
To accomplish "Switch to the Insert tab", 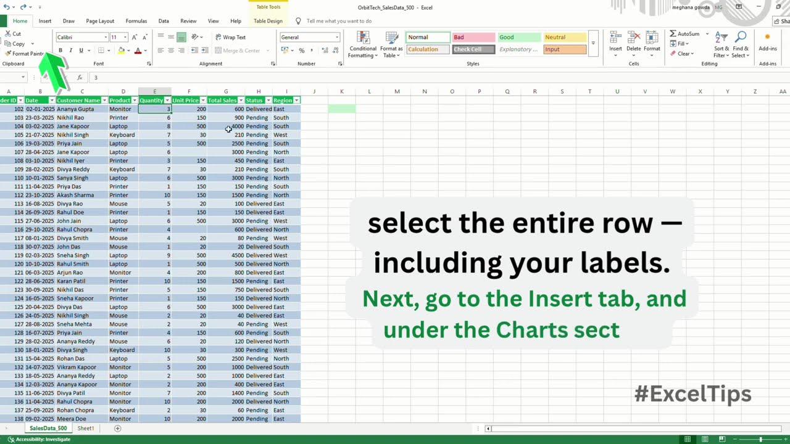I will click(x=45, y=21).
